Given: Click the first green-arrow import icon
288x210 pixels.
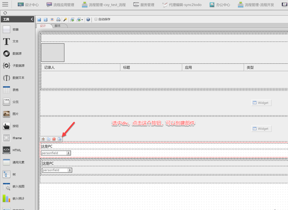Looking at the screenshot, I should click(72, 19).
